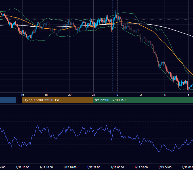This screenshot has height=170, width=193.
Task: Click the 1/13 00:00 time axis label
Action: pyautogui.click(x=117, y=167)
